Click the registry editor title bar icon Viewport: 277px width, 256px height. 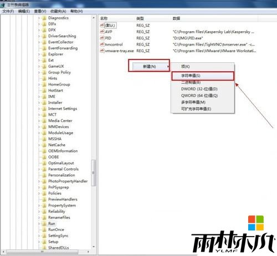pyautogui.click(x=3, y=4)
